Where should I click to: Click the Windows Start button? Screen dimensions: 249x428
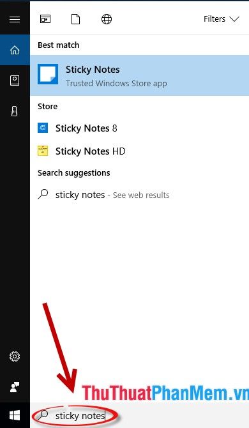(x=15, y=416)
